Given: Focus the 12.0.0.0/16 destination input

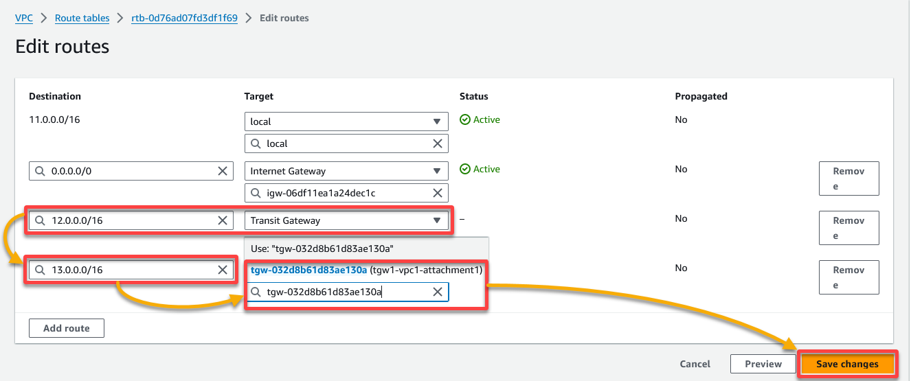Looking at the screenshot, I should [x=131, y=220].
